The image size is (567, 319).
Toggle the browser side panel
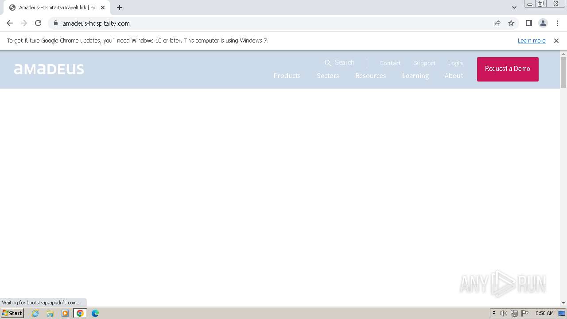tap(528, 23)
